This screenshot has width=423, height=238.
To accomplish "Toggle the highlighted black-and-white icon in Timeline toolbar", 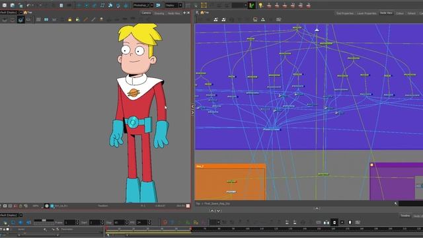I will click(x=334, y=222).
